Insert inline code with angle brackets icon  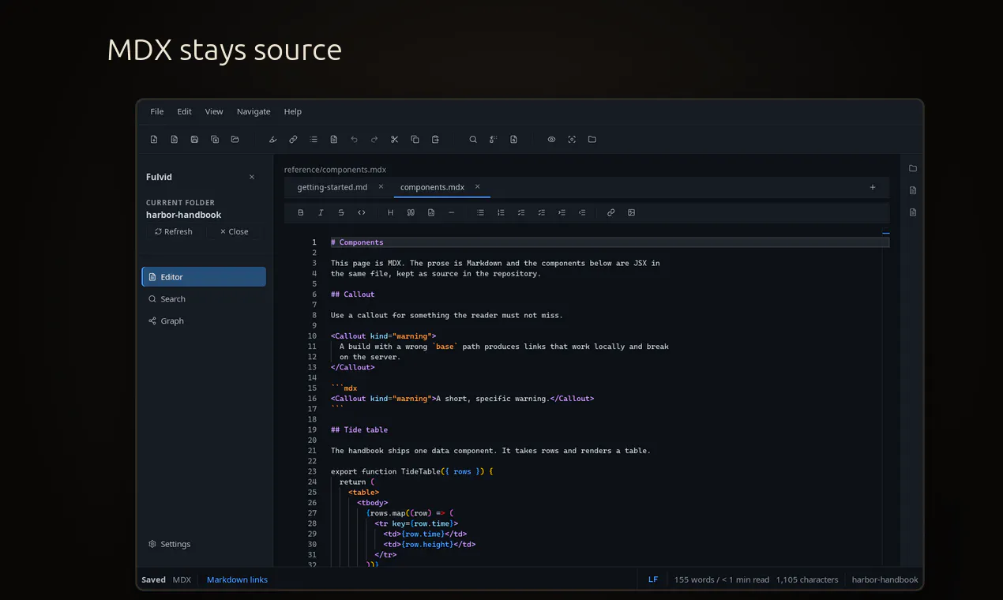point(362,212)
